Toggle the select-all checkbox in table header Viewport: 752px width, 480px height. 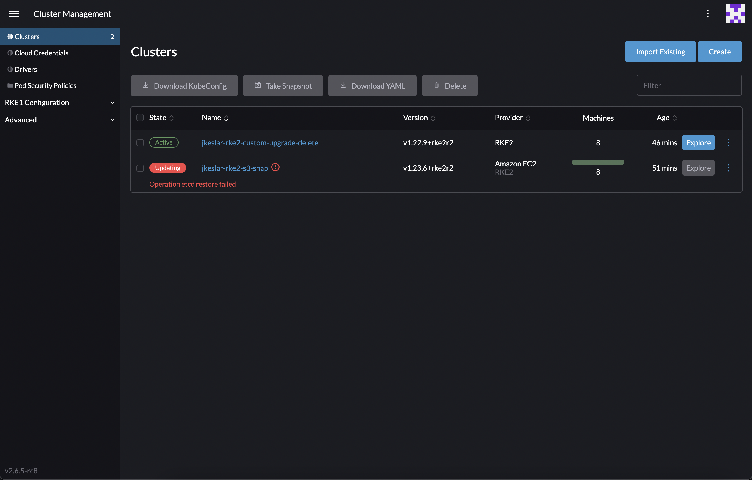click(x=140, y=118)
